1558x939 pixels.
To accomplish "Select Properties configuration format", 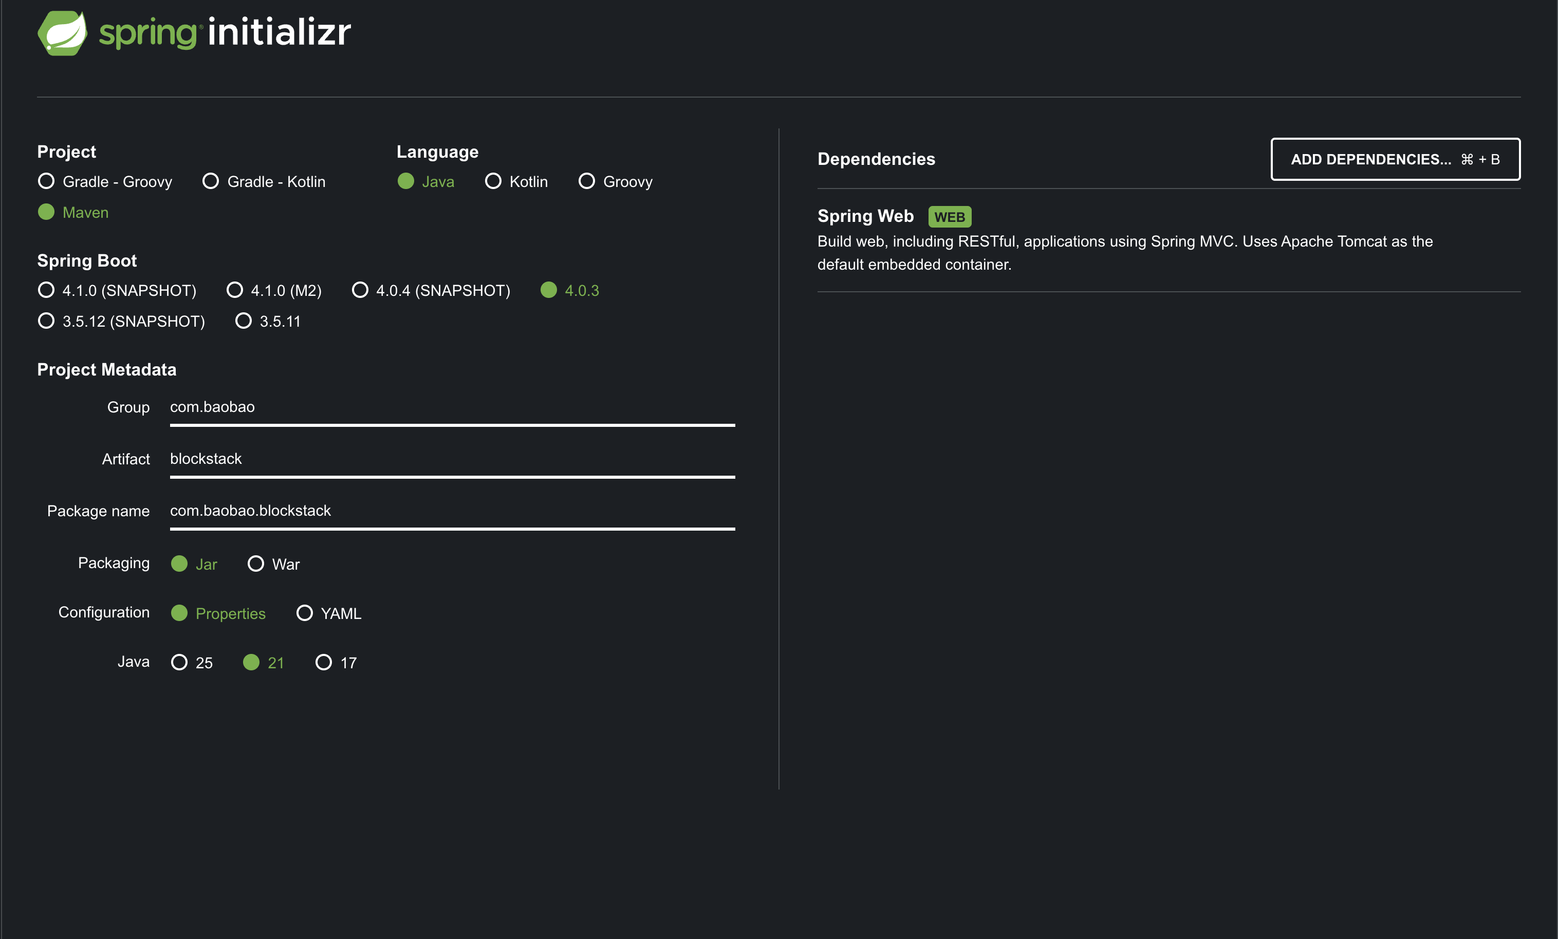I will pyautogui.click(x=218, y=613).
